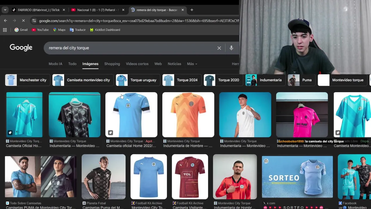Focus the browser address bar URL
The image size is (371, 209).
pos(139,21)
